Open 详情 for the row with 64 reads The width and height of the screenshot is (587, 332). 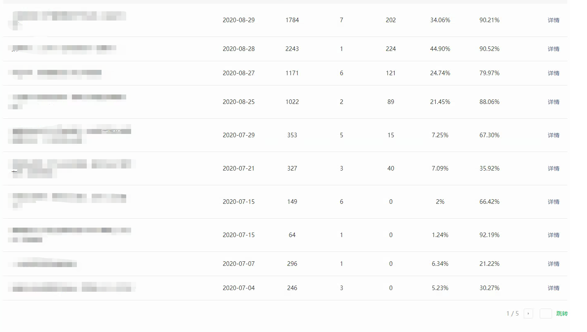tap(553, 235)
